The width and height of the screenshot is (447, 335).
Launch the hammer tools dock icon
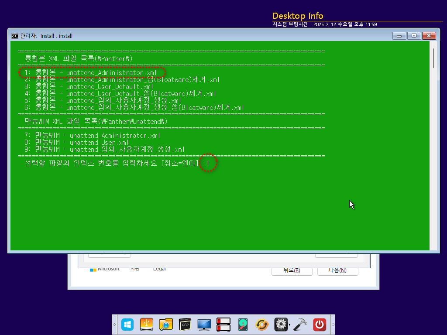(300, 325)
